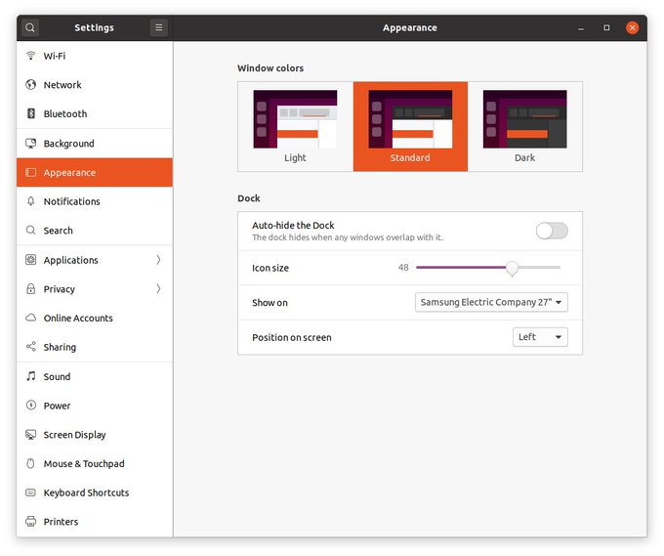Select the Light window color theme
Image resolution: width=664 pixels, height=556 pixels.
tap(295, 127)
